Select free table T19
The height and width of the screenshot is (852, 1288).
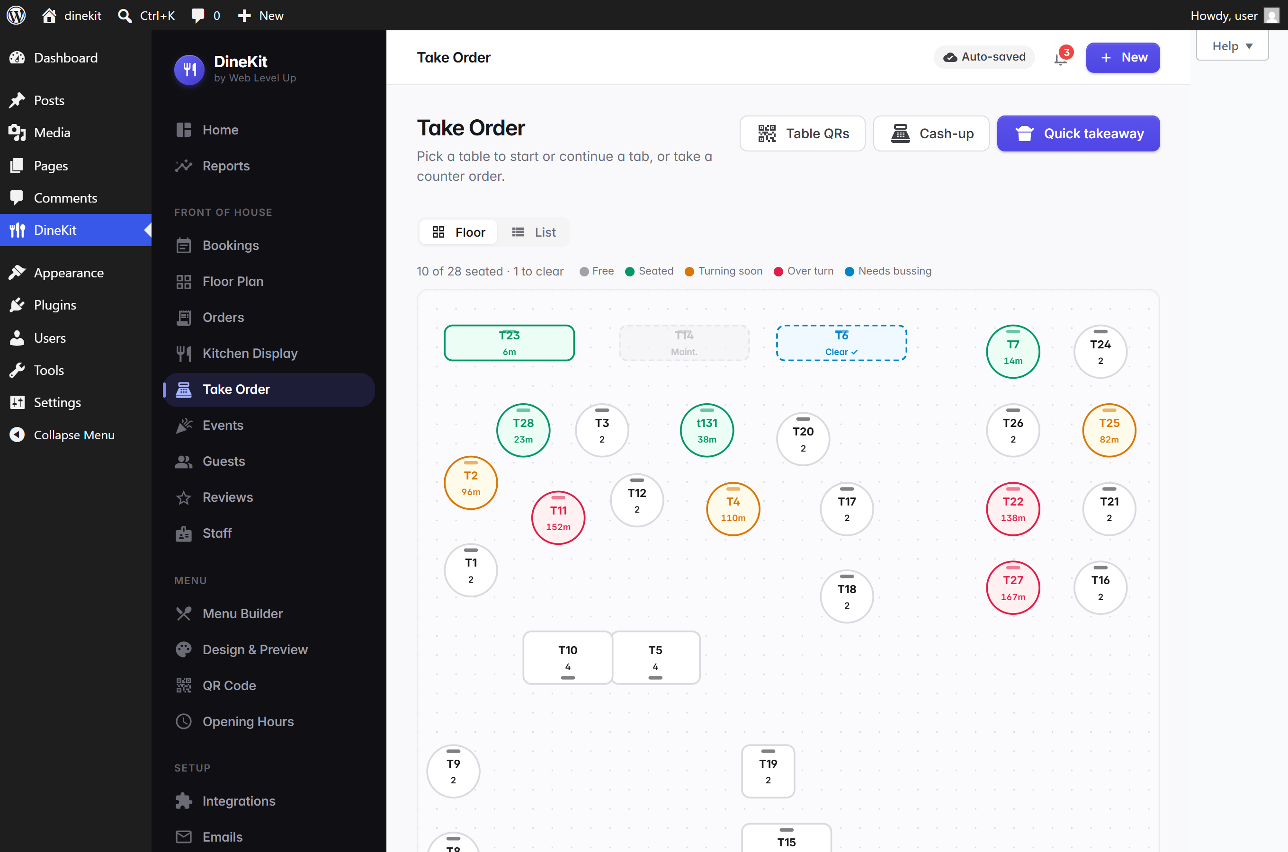point(768,771)
